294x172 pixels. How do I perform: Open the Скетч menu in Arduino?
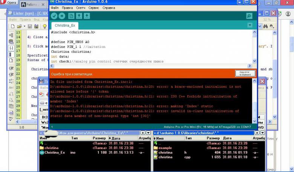coord(81,8)
